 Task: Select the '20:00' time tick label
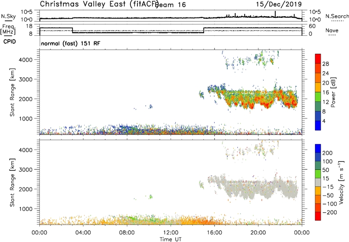(x=258, y=233)
